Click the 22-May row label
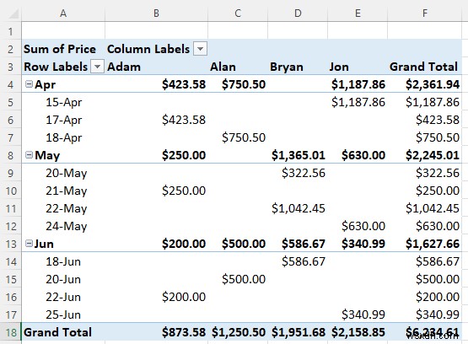The image size is (468, 344). pyautogui.click(x=67, y=208)
